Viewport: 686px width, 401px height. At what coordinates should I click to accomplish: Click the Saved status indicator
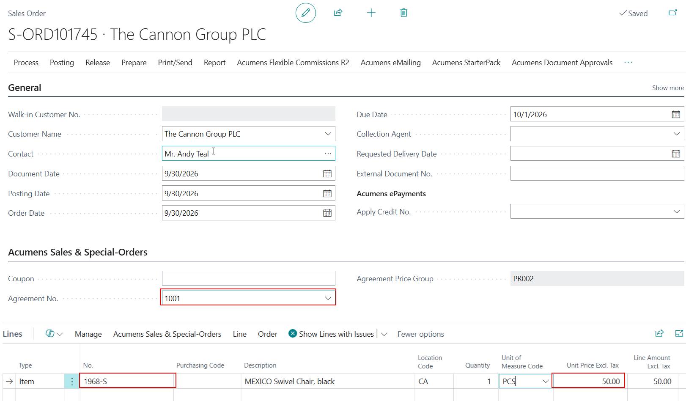(634, 13)
